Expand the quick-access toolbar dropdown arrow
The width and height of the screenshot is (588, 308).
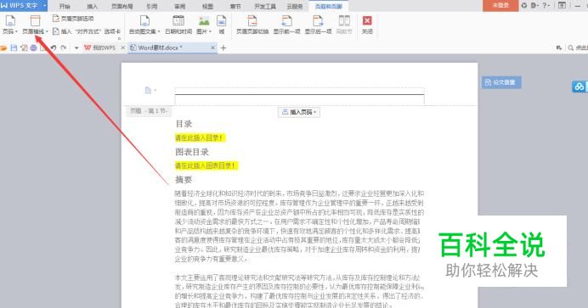click(76, 48)
